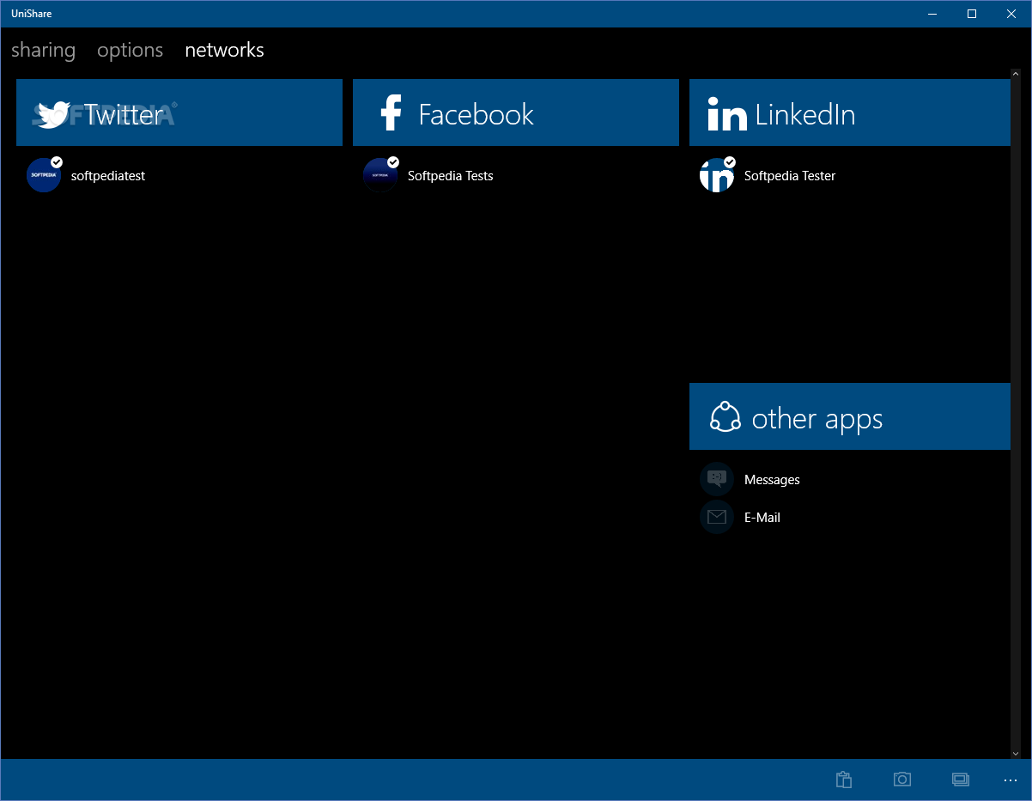Image resolution: width=1032 pixels, height=801 pixels.
Task: Click the E-Mail envelope icon
Action: pos(717,517)
